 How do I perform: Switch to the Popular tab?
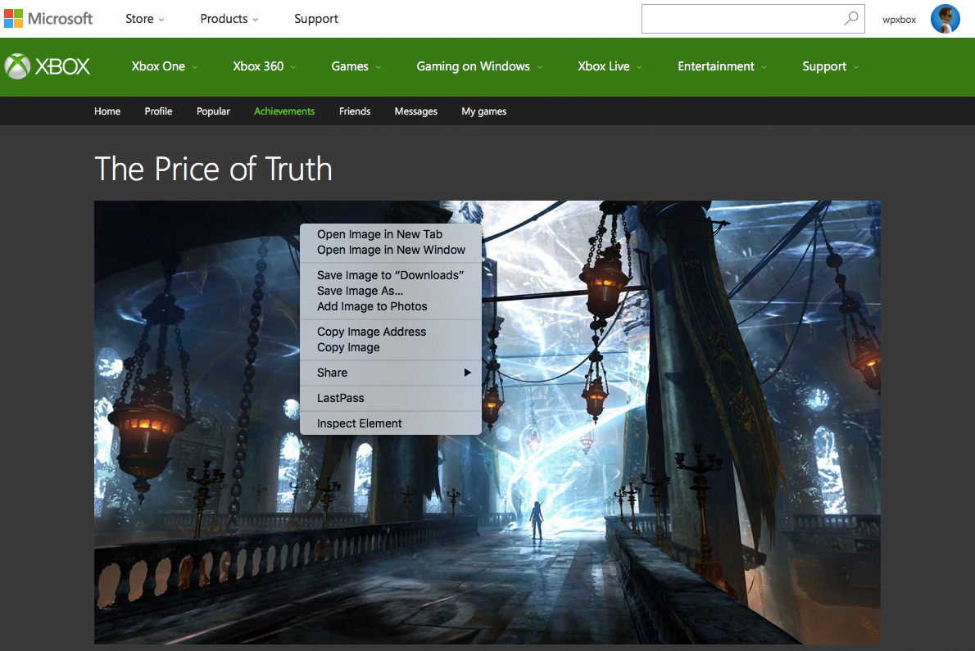tap(213, 111)
